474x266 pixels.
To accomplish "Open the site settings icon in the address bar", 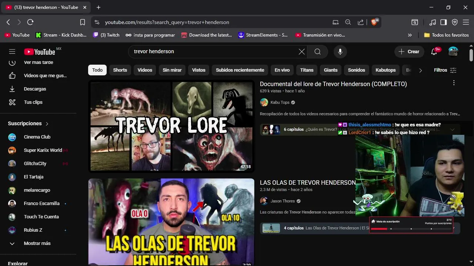I will [97, 22].
